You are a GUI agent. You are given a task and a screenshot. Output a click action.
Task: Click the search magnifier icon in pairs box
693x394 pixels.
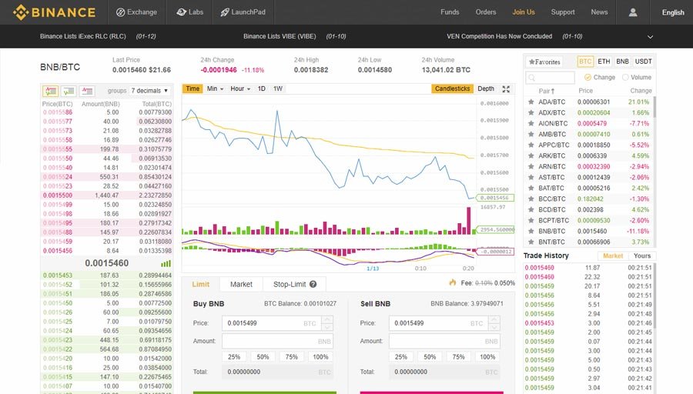point(531,78)
